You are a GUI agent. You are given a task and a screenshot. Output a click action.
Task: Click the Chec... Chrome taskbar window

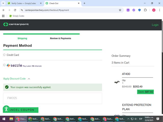click(21, 119)
